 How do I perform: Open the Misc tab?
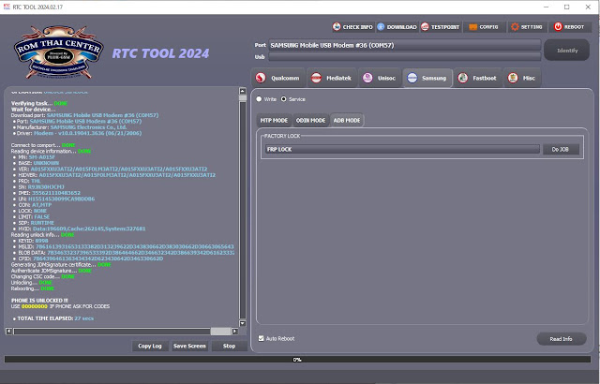pos(522,78)
